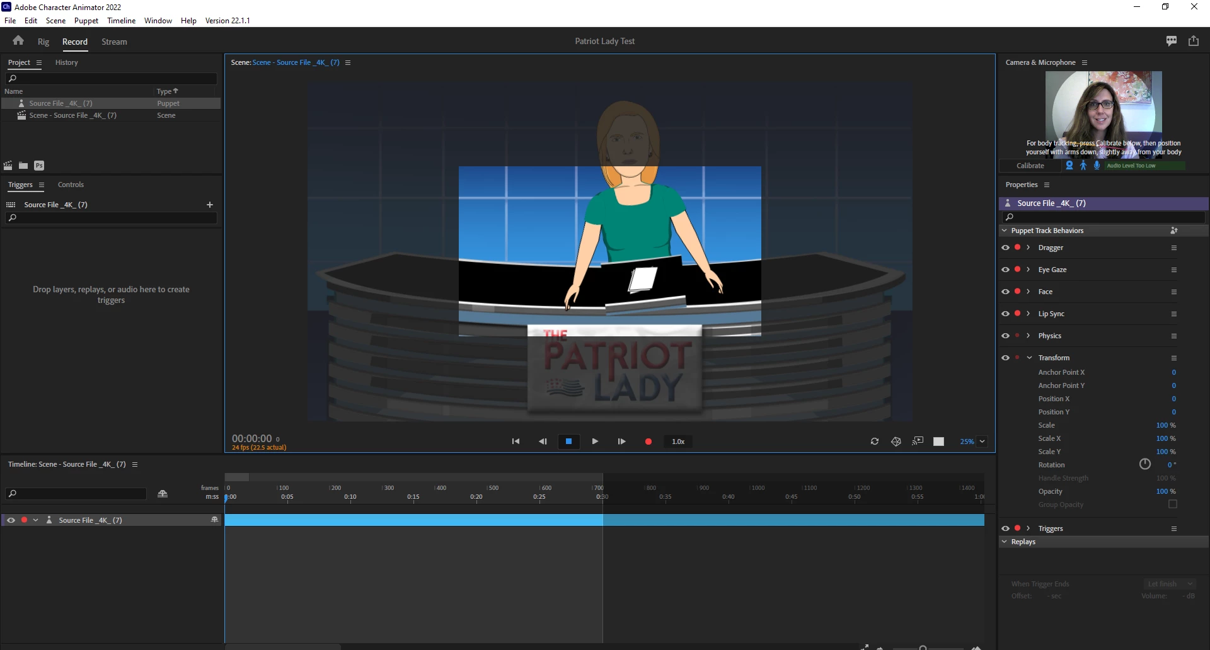Click the Rotation dial control

click(1145, 464)
